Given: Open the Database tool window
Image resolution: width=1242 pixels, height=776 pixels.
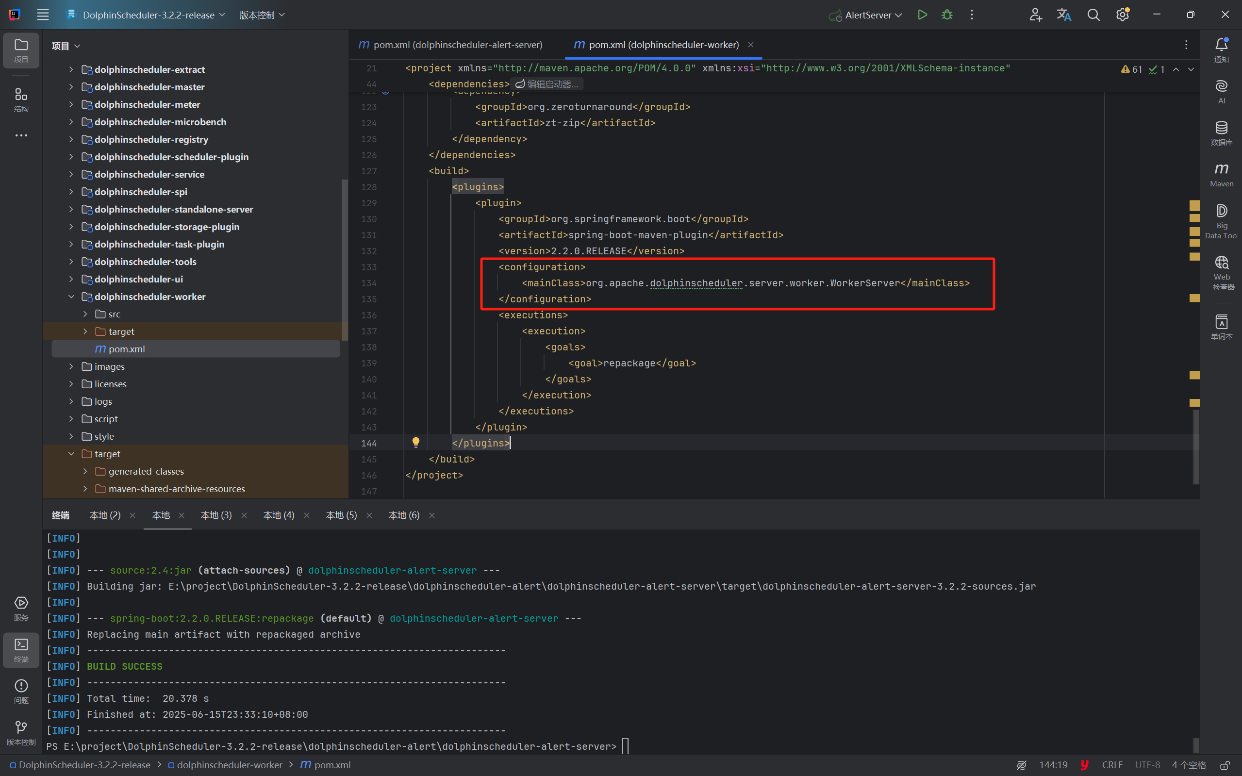Looking at the screenshot, I should click(1221, 133).
